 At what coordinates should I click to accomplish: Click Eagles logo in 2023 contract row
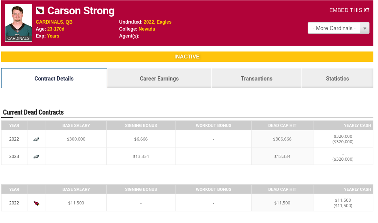pos(36,156)
